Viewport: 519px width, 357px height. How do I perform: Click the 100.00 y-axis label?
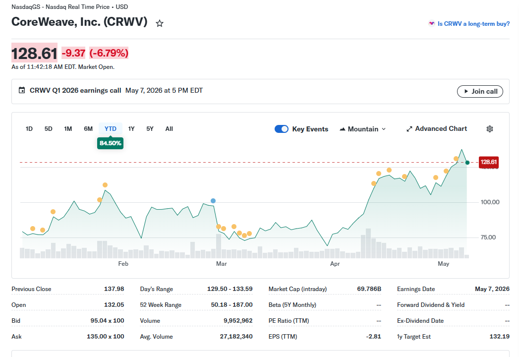(x=490, y=202)
